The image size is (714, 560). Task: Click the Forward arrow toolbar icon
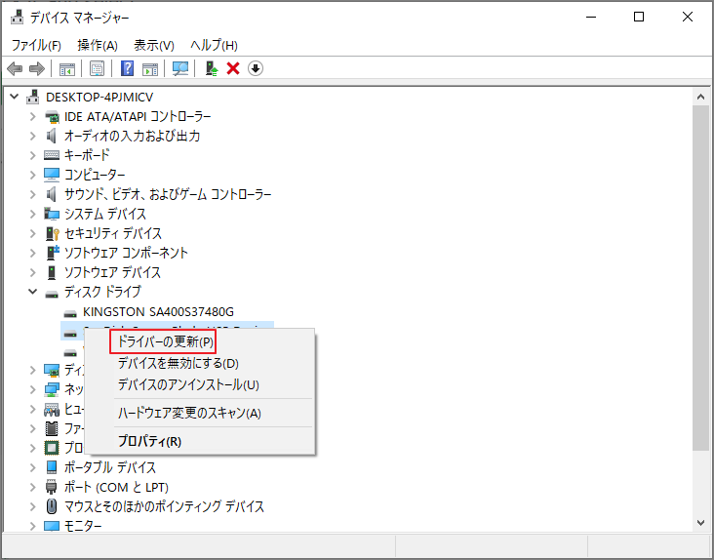point(37,68)
